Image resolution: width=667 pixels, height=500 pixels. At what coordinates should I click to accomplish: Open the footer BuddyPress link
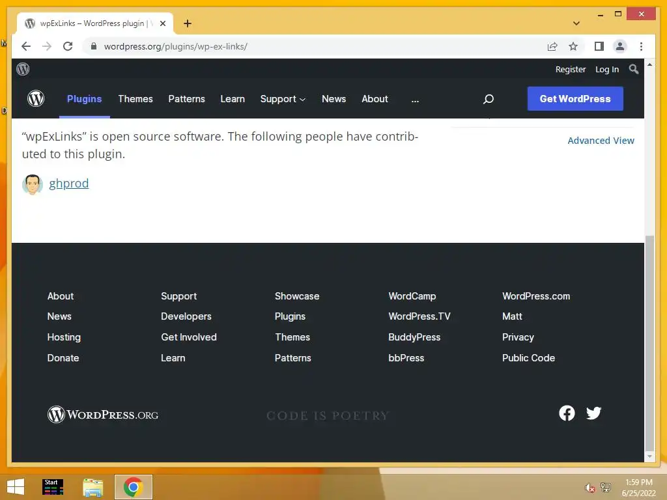pyautogui.click(x=414, y=337)
